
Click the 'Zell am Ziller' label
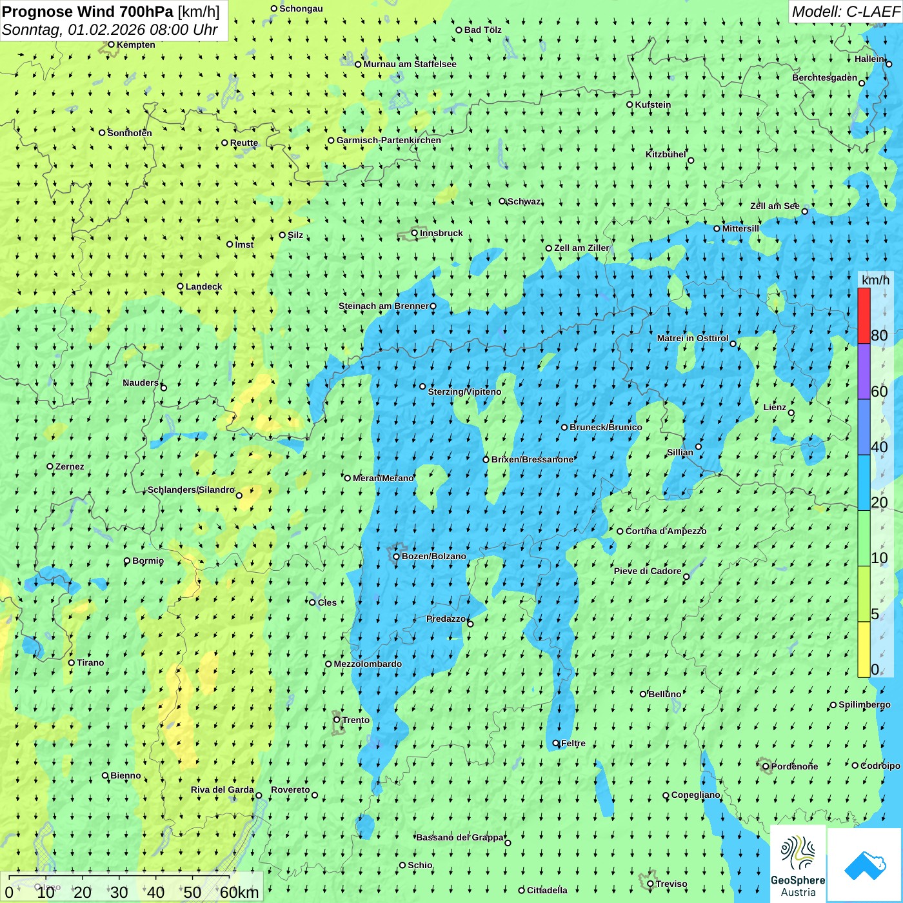582,248
